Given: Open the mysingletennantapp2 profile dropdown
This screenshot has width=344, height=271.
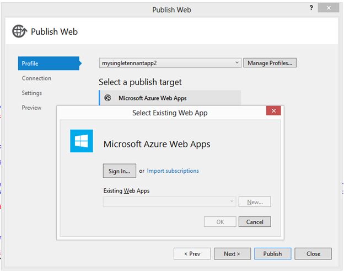Looking at the screenshot, I should point(170,63).
